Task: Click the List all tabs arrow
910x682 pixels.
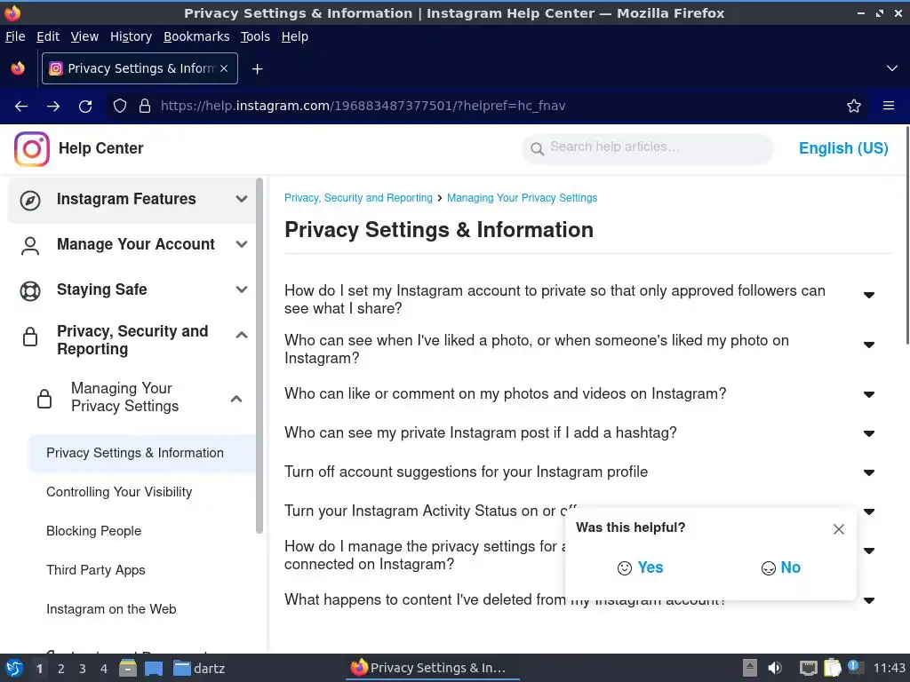Action: 892,68
